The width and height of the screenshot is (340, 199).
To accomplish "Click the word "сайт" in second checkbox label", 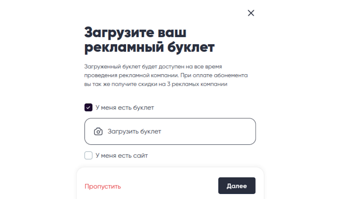I will click(x=141, y=156).
